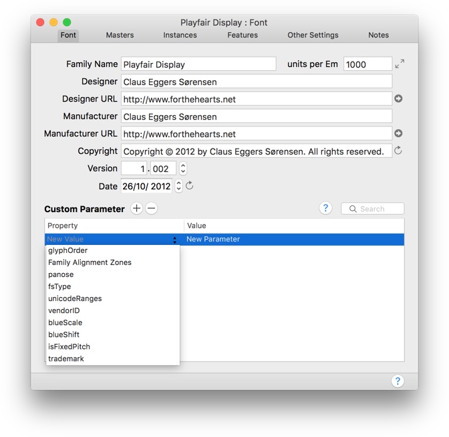
Task: Choose glyphOrder from the property list
Action: [x=113, y=250]
